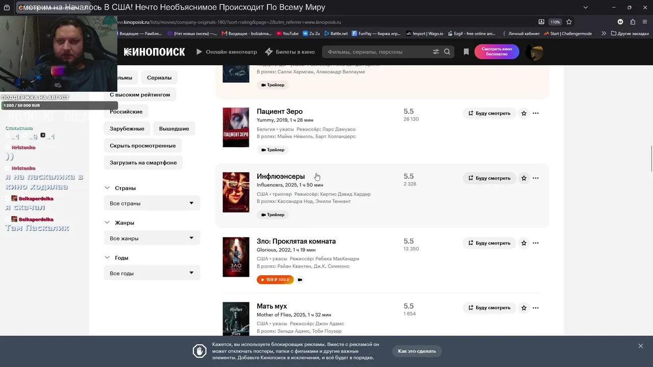Screen dimensions: 653x367
Task: Open the Zu Zu VK bookmark
Action: click(311, 34)
